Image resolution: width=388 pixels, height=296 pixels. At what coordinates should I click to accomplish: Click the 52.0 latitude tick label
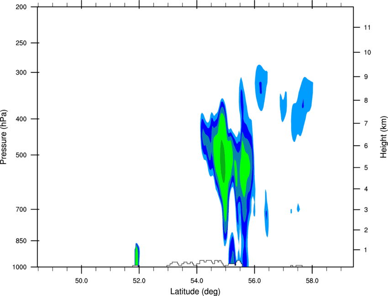139,281
